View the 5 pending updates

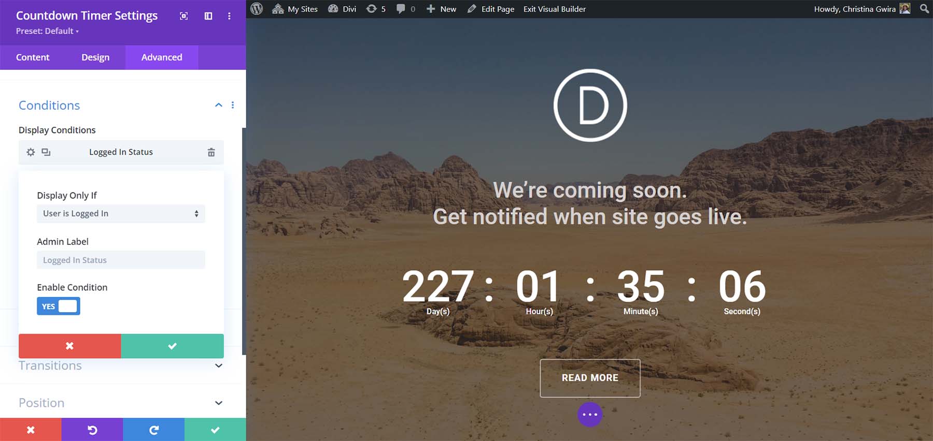376,9
